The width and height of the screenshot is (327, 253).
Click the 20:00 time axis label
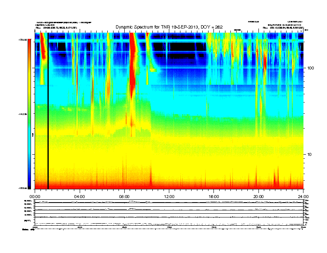[x=258, y=196]
